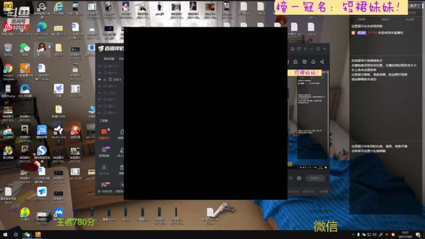The image size is (425, 239).
Task: Open the YY voice desktop shortcut
Action: (8, 8)
